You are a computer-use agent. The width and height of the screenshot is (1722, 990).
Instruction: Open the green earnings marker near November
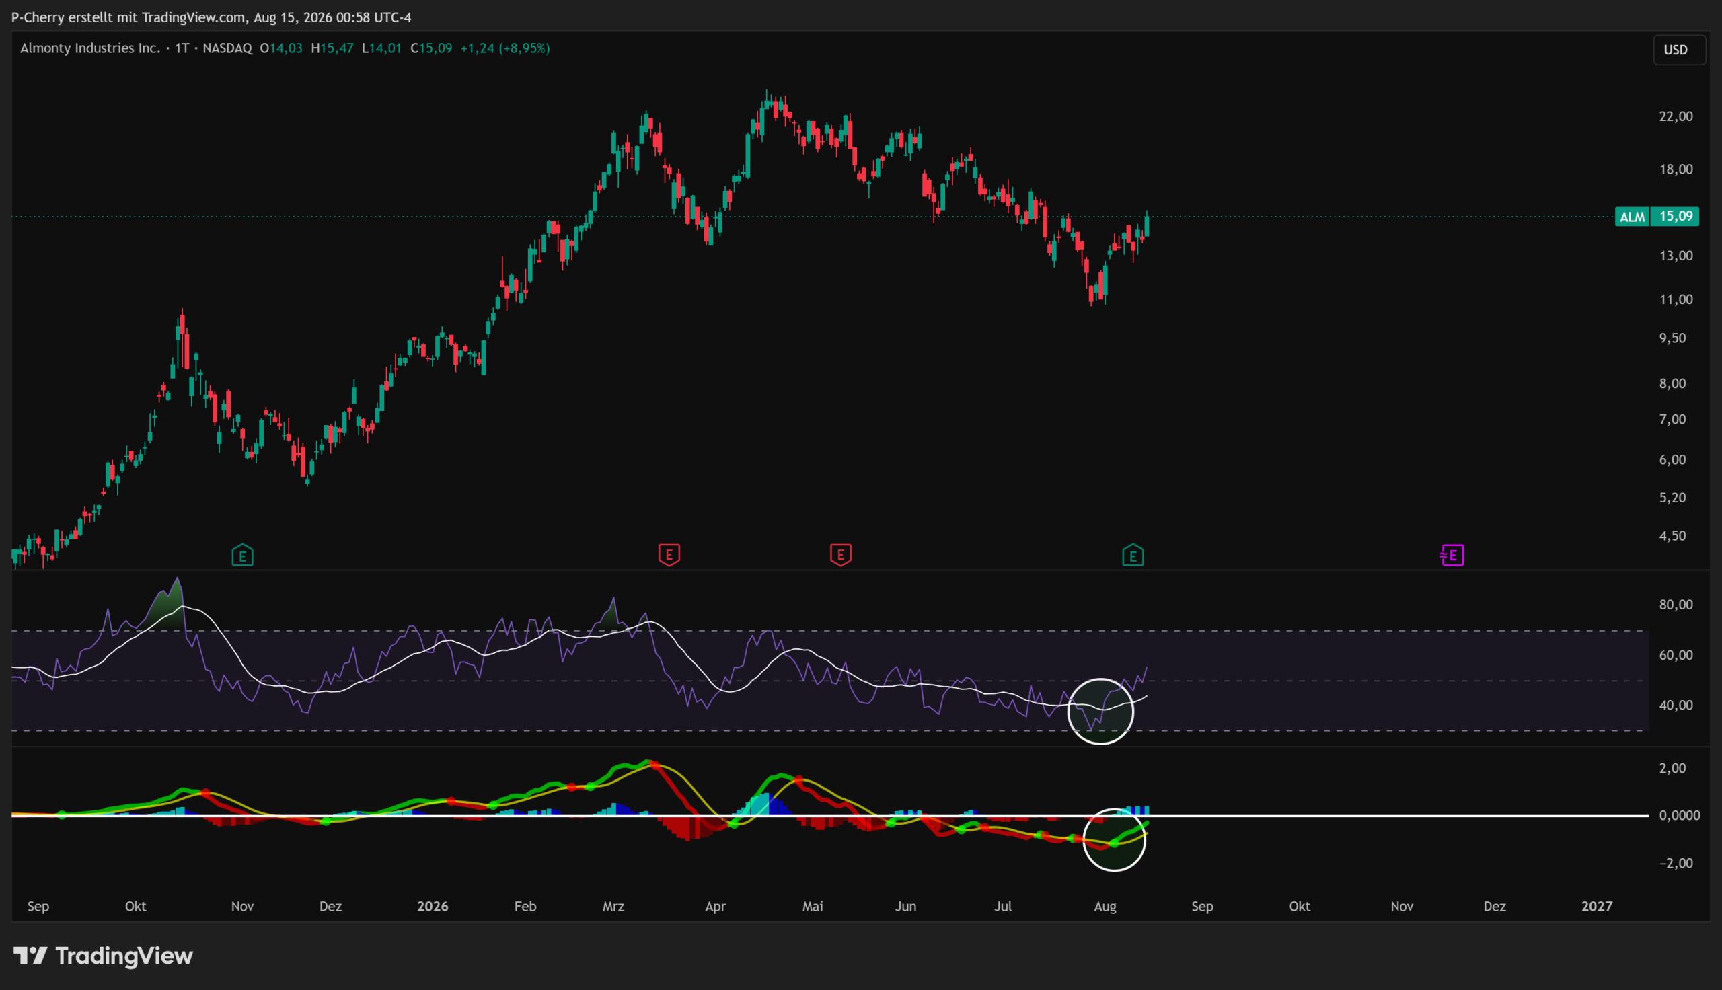(243, 556)
